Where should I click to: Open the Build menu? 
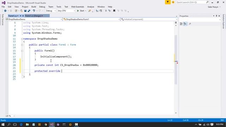(x=34, y=7)
